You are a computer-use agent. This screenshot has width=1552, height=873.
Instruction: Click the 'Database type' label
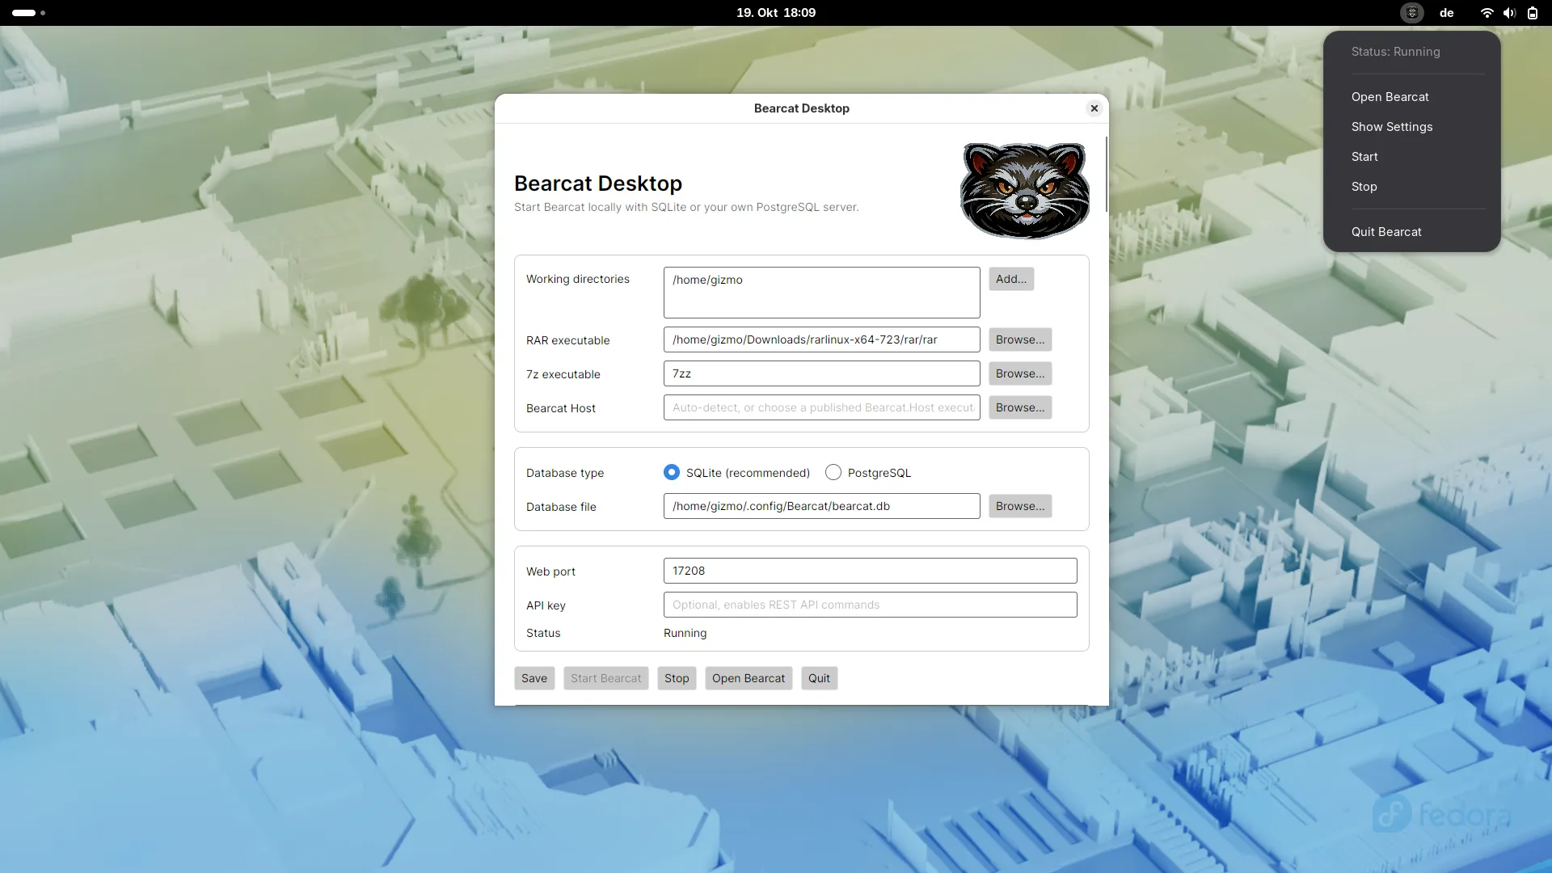[564, 473]
